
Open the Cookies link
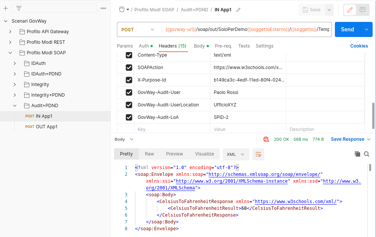point(359,46)
